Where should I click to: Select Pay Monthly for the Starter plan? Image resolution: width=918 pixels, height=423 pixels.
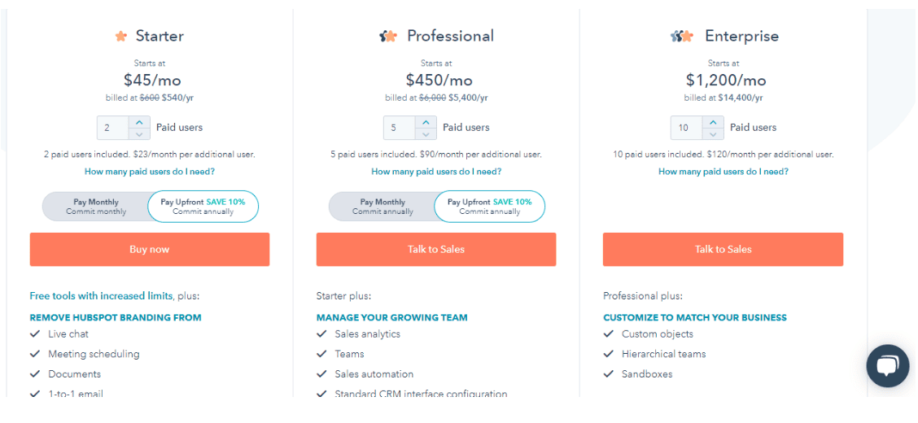pos(95,207)
